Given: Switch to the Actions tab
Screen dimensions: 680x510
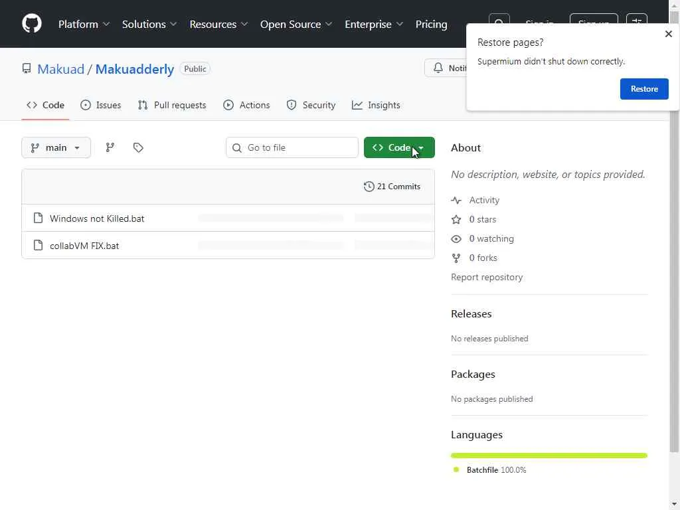Looking at the screenshot, I should click(246, 105).
